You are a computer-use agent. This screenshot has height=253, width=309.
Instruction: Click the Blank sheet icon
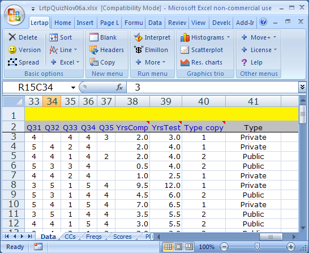(93, 37)
